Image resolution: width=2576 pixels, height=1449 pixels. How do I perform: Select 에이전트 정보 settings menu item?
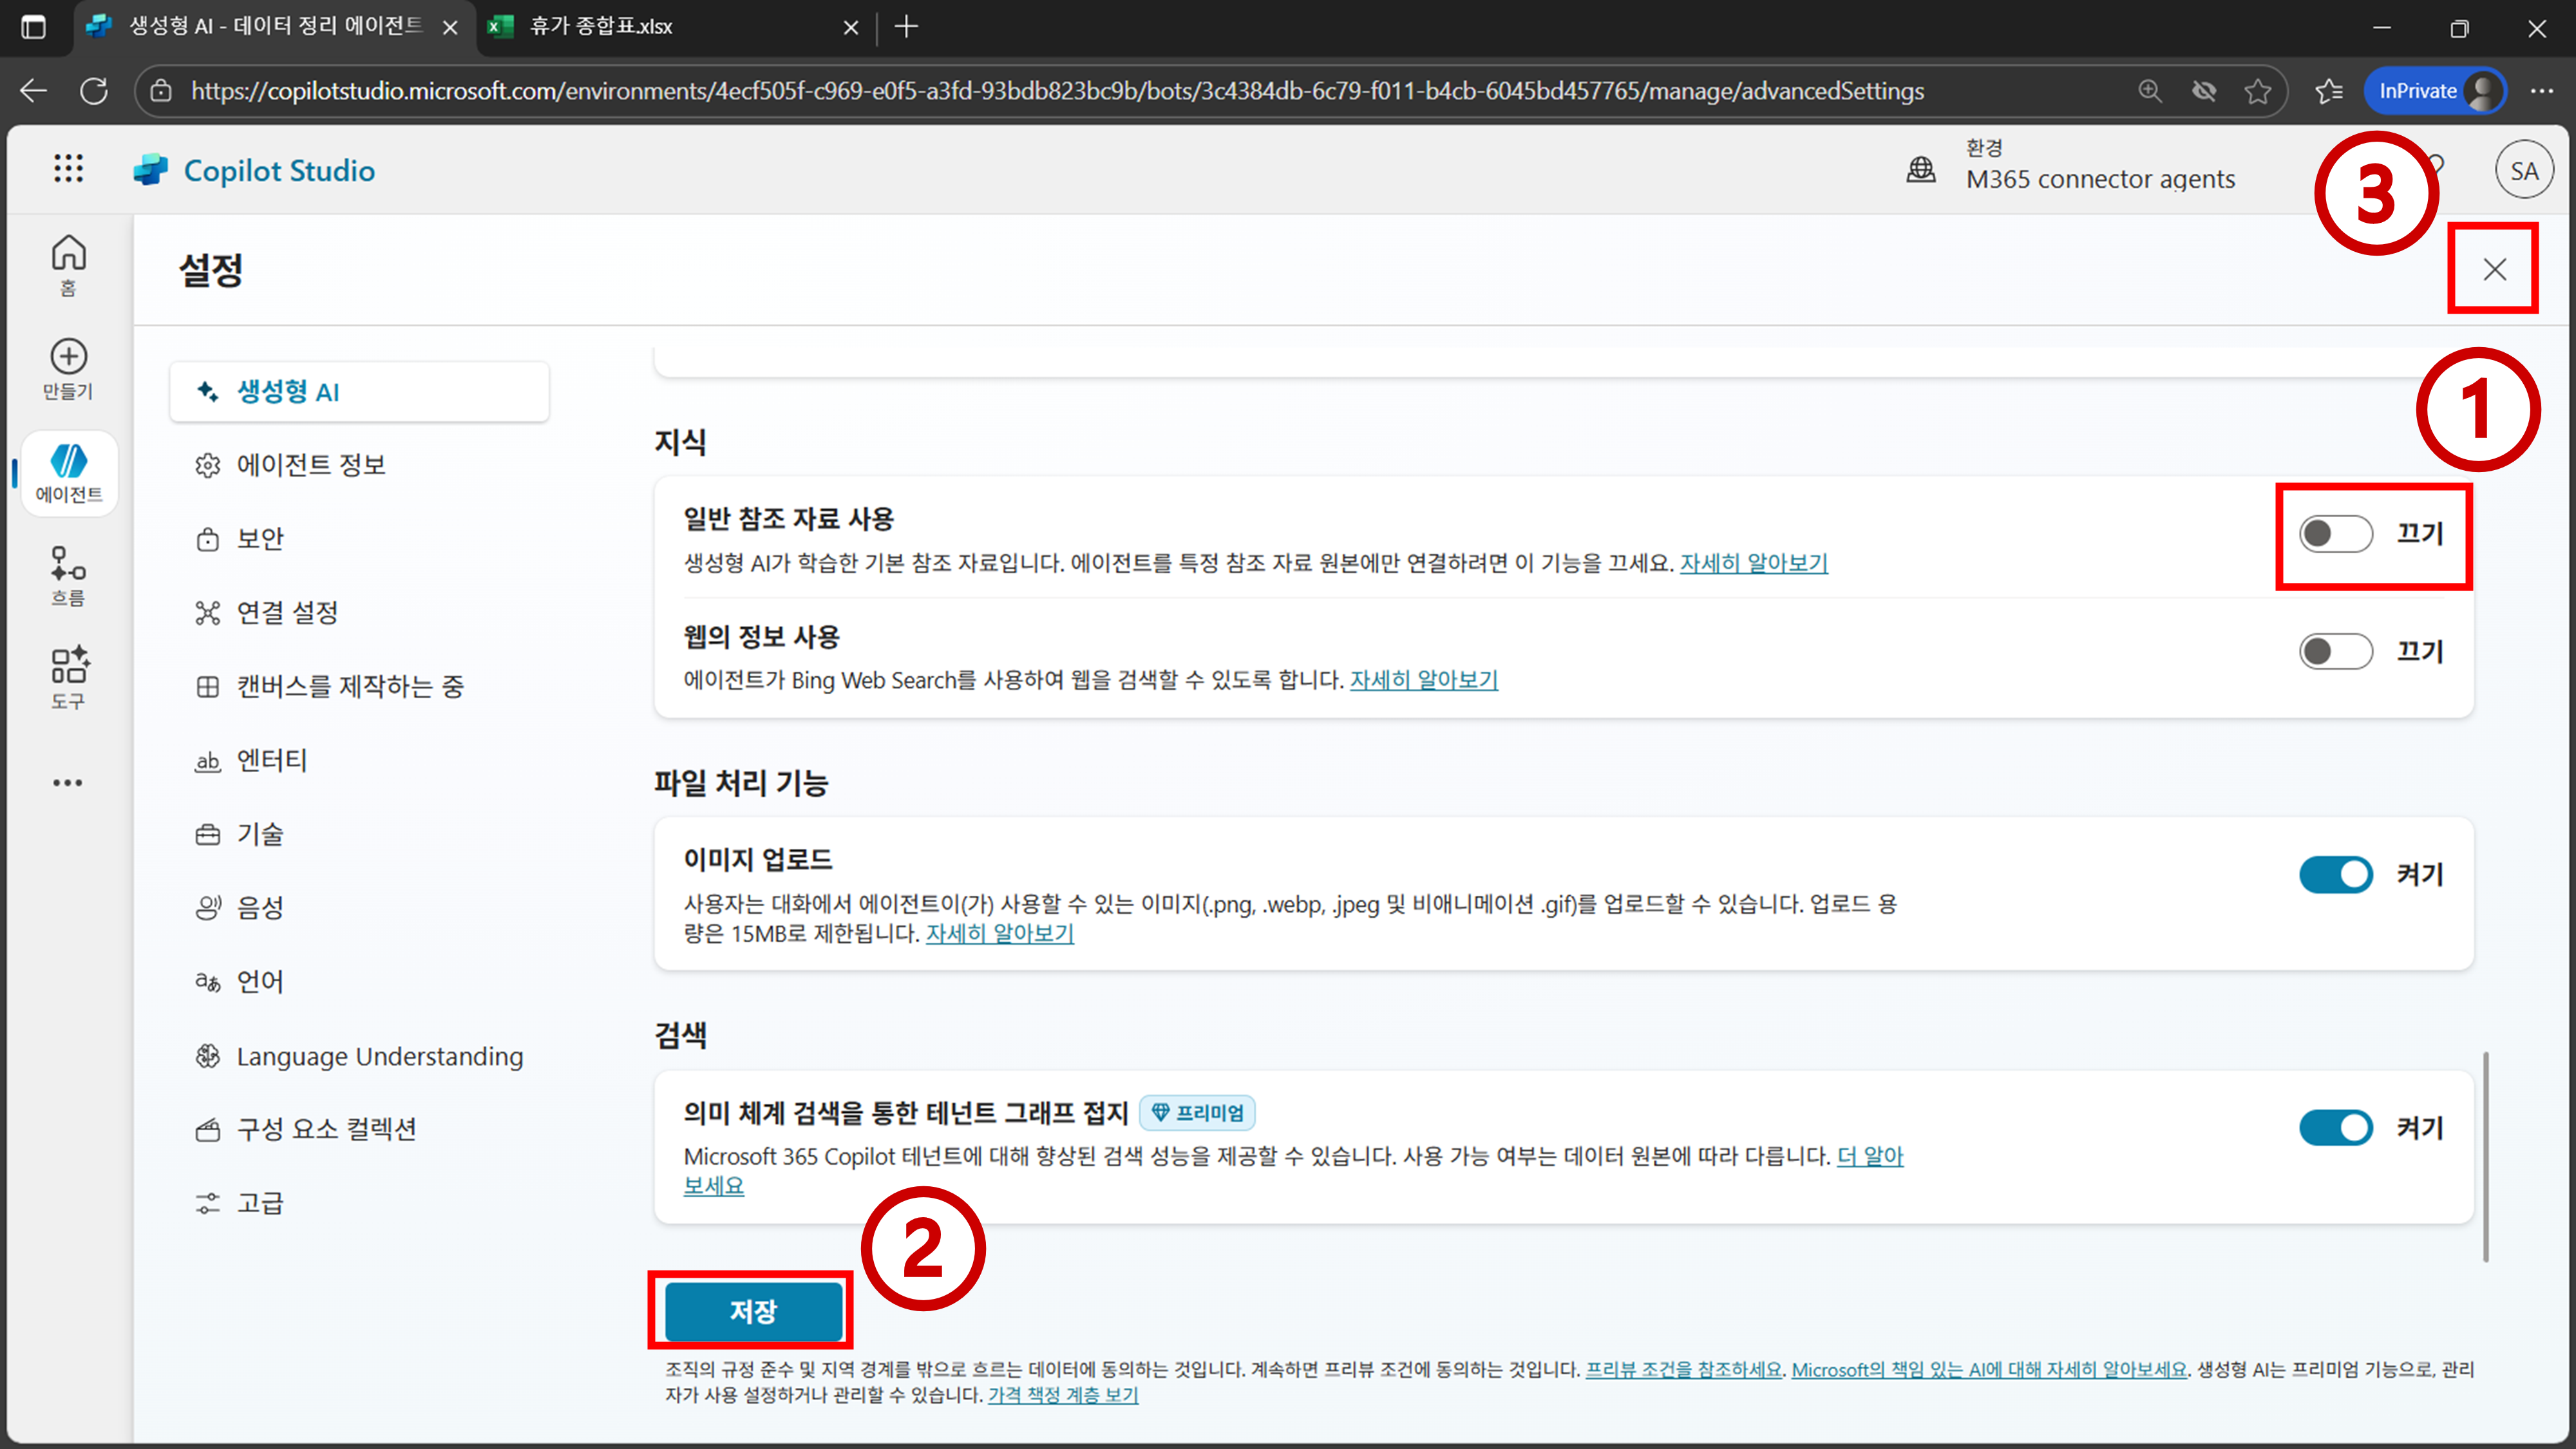(x=310, y=465)
